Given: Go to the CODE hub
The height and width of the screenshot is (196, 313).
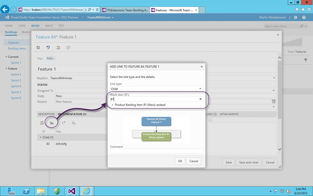Looking at the screenshot, I should coord(22,26).
